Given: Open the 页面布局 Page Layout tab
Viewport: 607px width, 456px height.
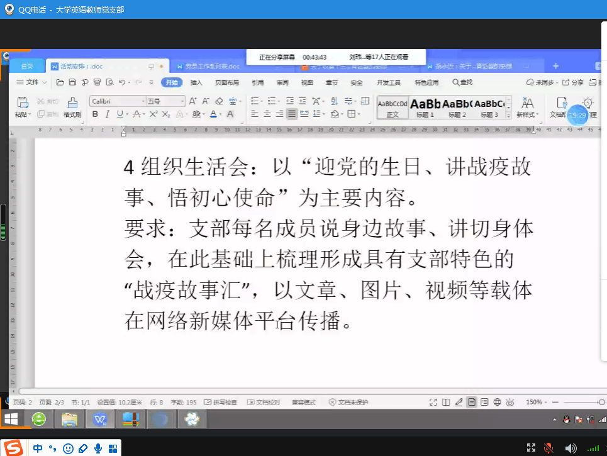Looking at the screenshot, I should [x=227, y=82].
